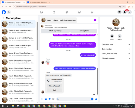Click the heart reaction under Yes
Image resolution: width=135 pixels, height=108 pixels.
[x=48, y=64]
